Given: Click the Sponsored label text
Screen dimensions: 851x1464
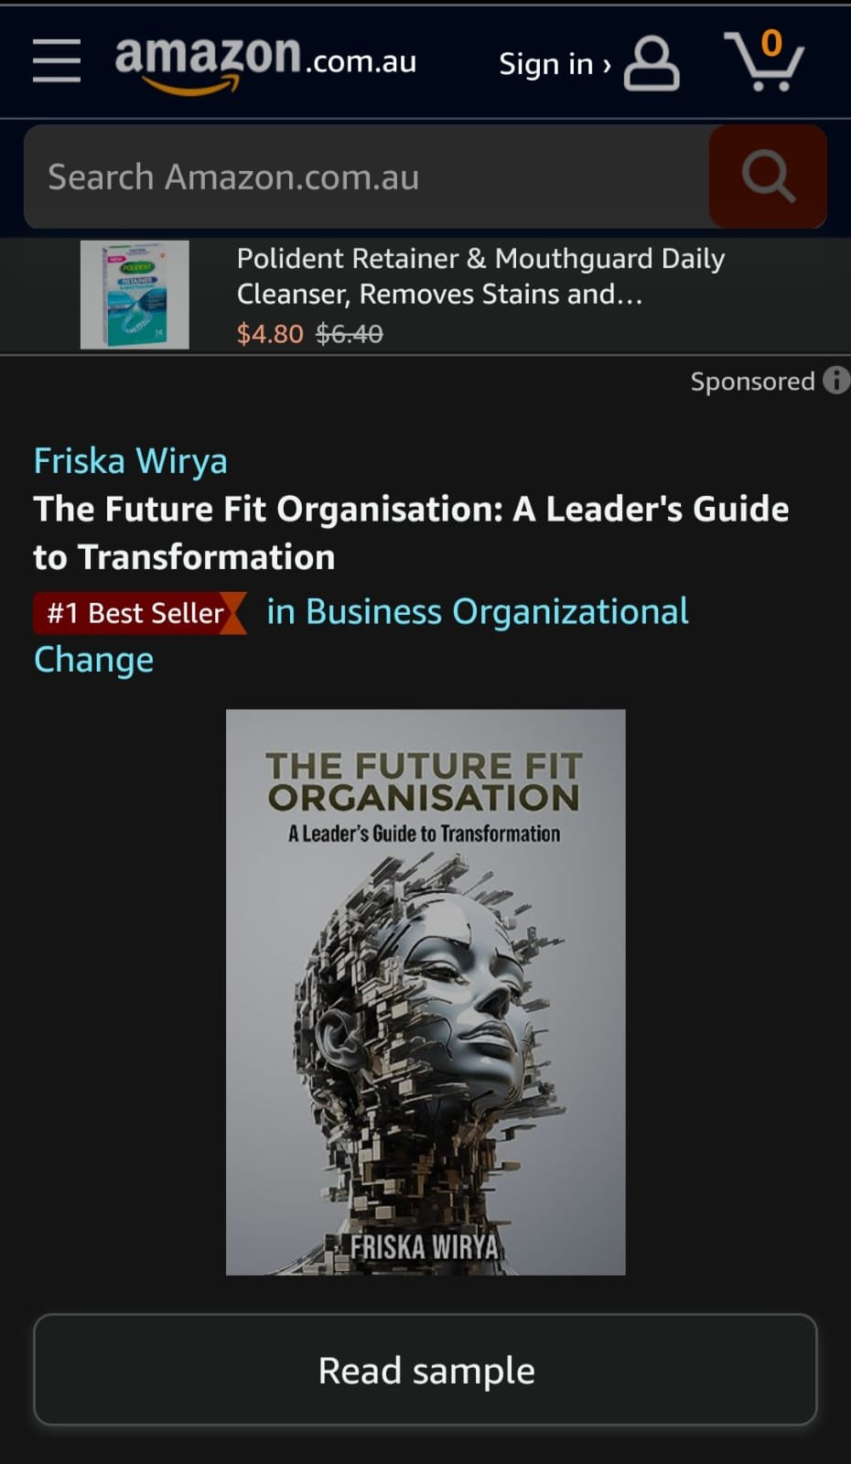Looking at the screenshot, I should (752, 381).
